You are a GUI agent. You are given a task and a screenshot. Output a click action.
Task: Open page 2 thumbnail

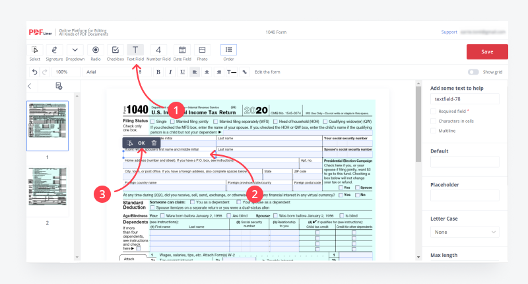click(x=48, y=187)
